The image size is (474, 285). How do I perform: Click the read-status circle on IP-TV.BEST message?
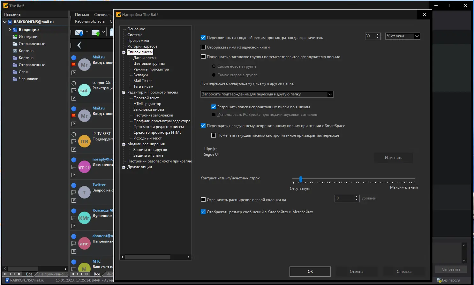tap(74, 134)
